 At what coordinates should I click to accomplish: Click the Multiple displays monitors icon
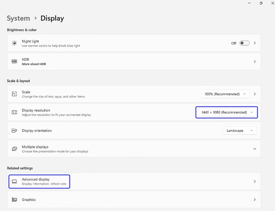(x=14, y=149)
